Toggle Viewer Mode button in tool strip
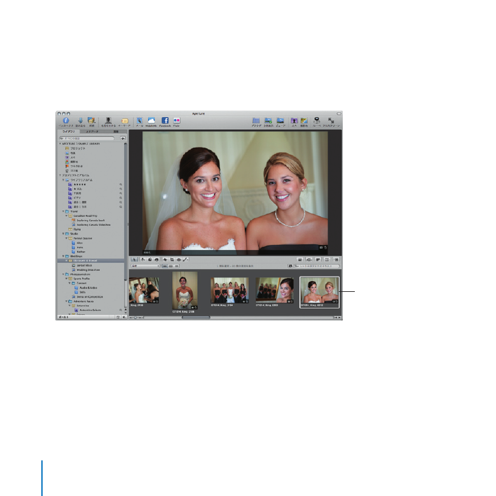Image resolution: width=496 pixels, height=496 pixels. [327, 259]
